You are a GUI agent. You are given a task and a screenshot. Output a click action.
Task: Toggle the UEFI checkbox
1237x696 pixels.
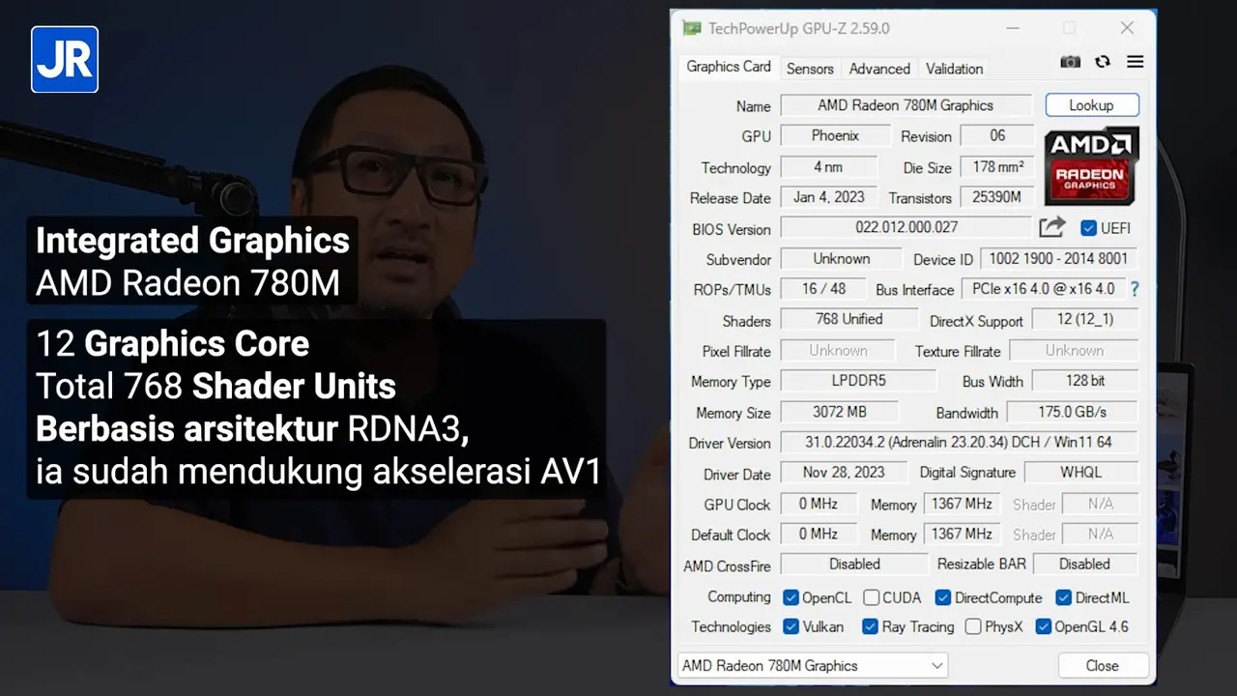pos(1088,228)
